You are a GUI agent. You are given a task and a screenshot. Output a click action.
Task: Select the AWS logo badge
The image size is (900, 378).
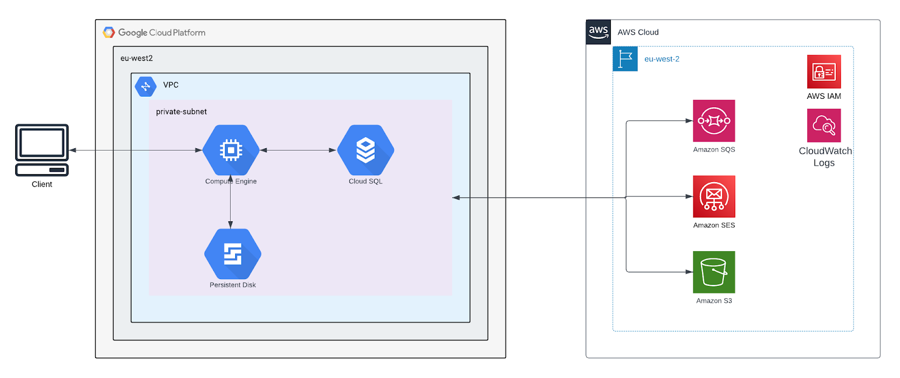(598, 32)
